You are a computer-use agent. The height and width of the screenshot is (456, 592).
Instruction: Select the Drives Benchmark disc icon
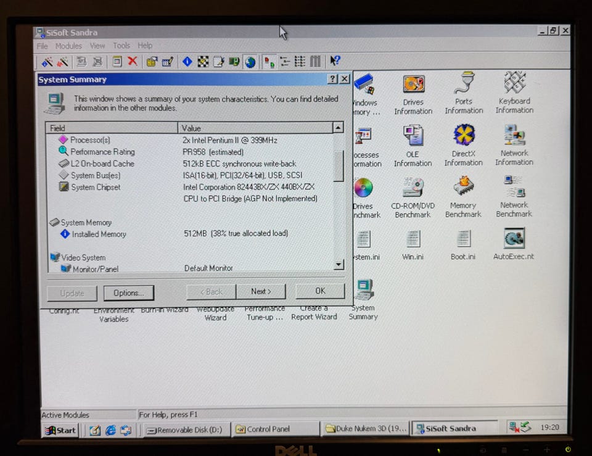pyautogui.click(x=363, y=188)
